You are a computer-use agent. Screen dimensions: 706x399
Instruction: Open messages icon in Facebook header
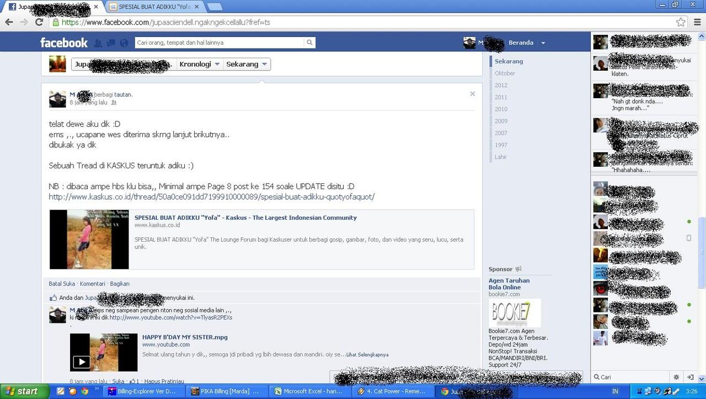(x=111, y=42)
